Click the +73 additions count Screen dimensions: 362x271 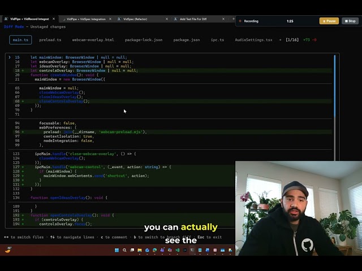[307, 40]
